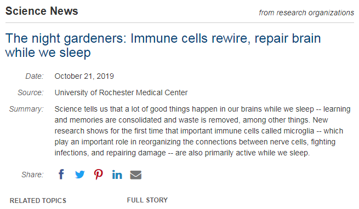Share article on Facebook icon
The height and width of the screenshot is (209, 359).
61,175
